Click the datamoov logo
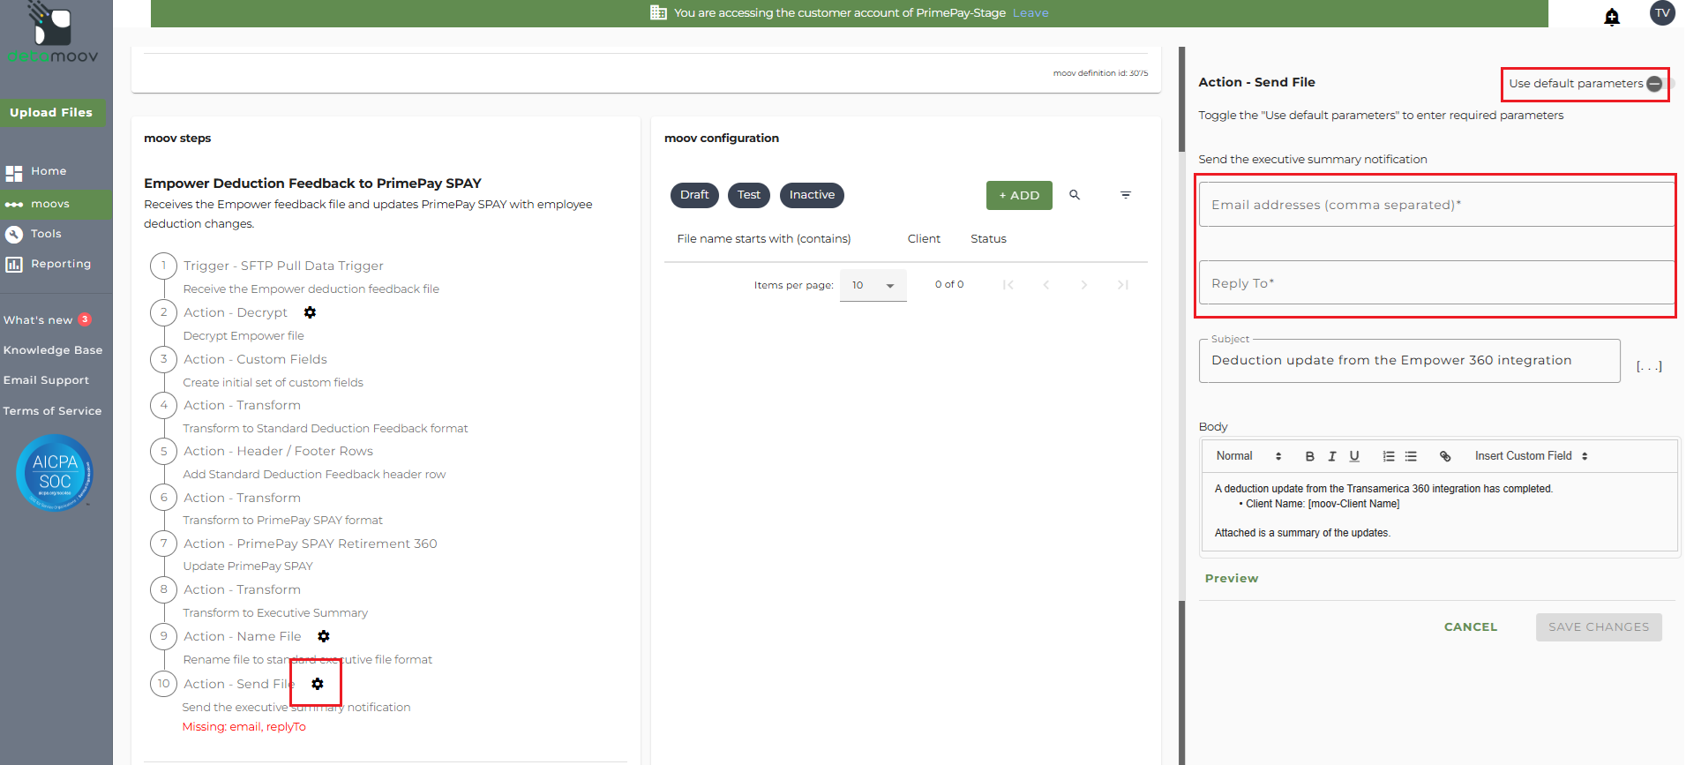Viewport: 1686px width, 765px height. [53, 34]
